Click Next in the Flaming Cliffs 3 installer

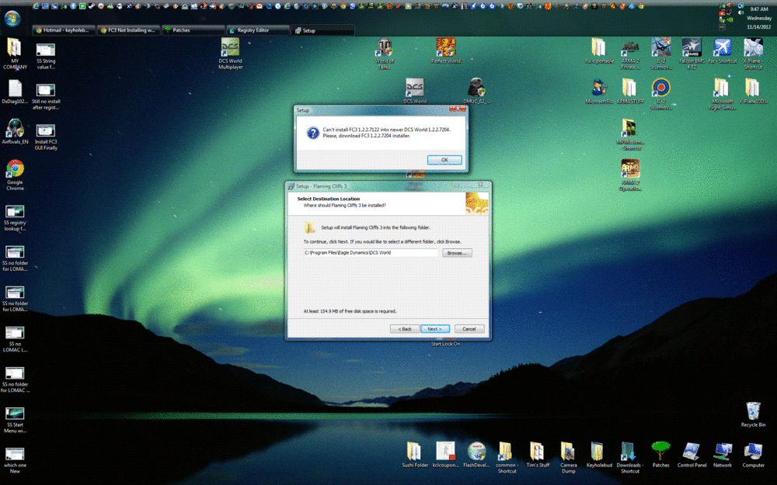click(434, 328)
